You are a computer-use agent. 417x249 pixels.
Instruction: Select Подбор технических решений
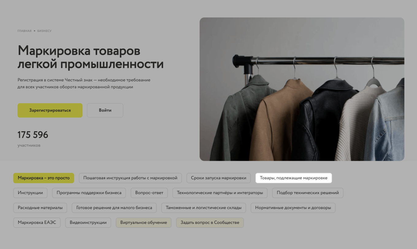click(308, 193)
